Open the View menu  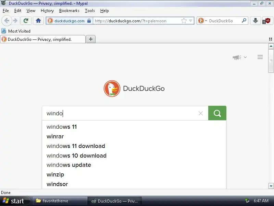tap(31, 11)
